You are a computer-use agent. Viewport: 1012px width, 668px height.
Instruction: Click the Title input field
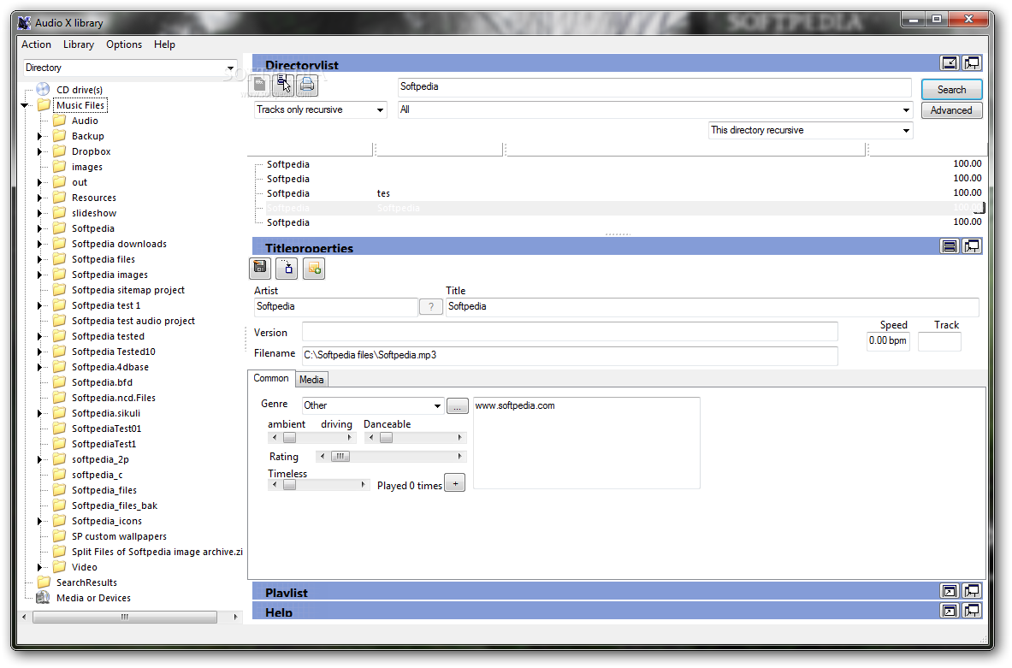[x=713, y=306]
